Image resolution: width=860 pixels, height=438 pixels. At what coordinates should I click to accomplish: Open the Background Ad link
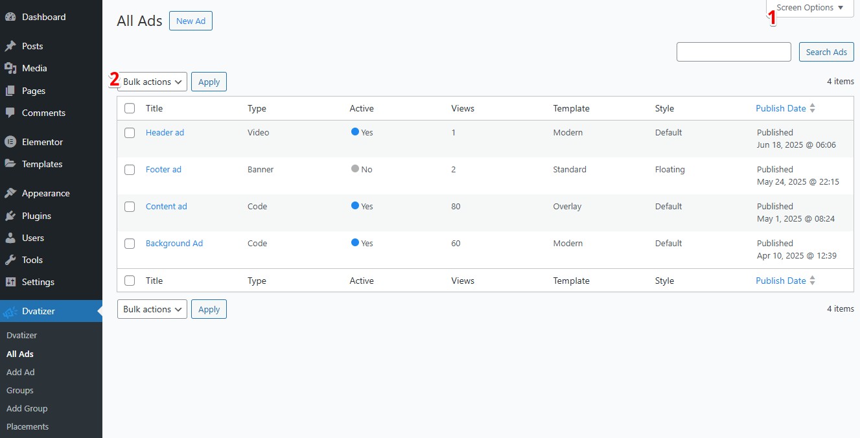pos(174,243)
